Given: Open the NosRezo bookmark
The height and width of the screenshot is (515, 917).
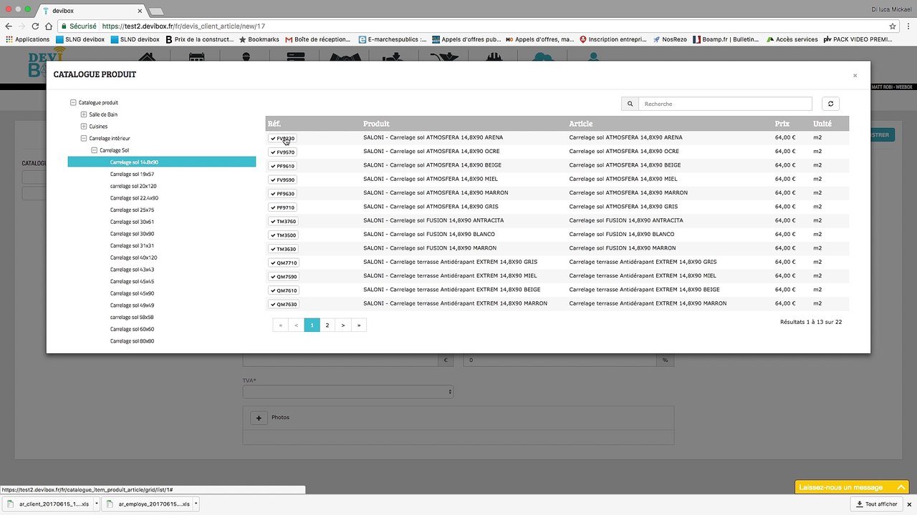Looking at the screenshot, I should tap(669, 39).
